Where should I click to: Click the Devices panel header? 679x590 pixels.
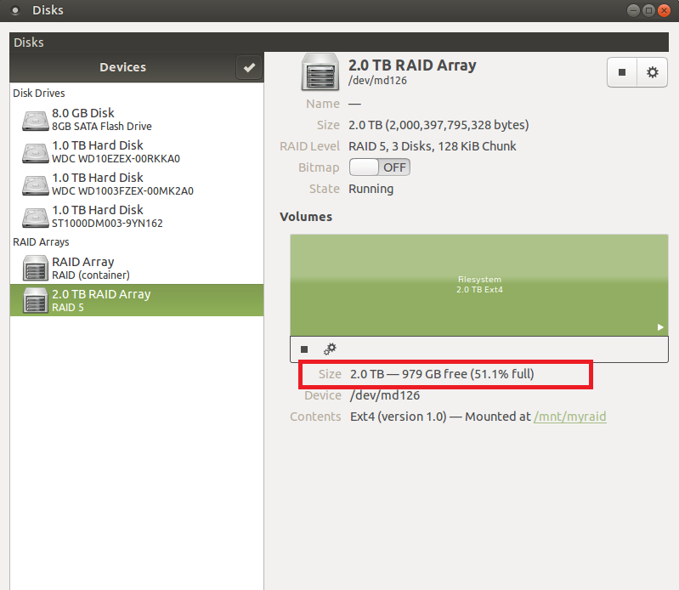(x=123, y=67)
